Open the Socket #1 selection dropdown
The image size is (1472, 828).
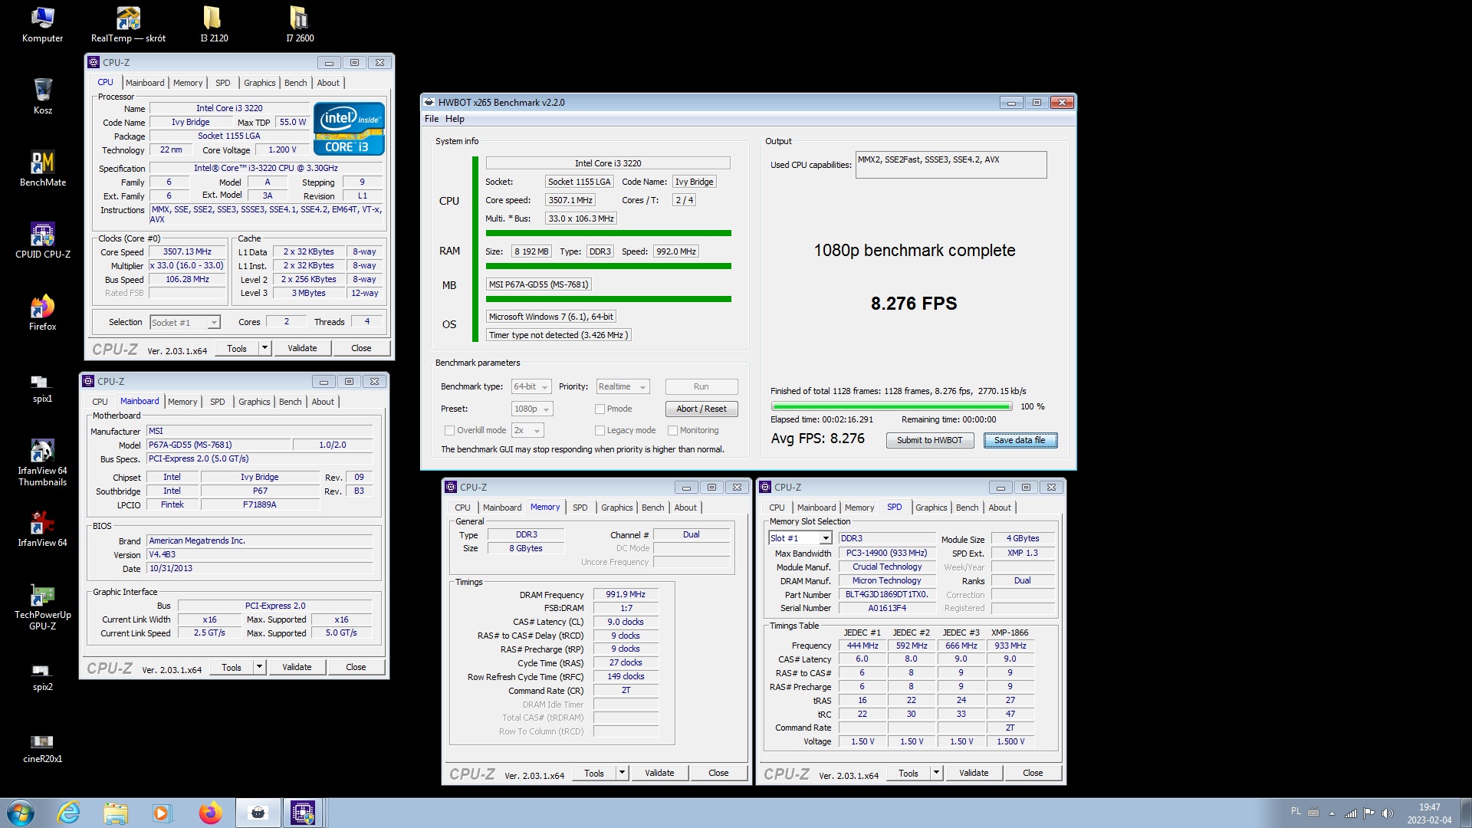coord(185,322)
